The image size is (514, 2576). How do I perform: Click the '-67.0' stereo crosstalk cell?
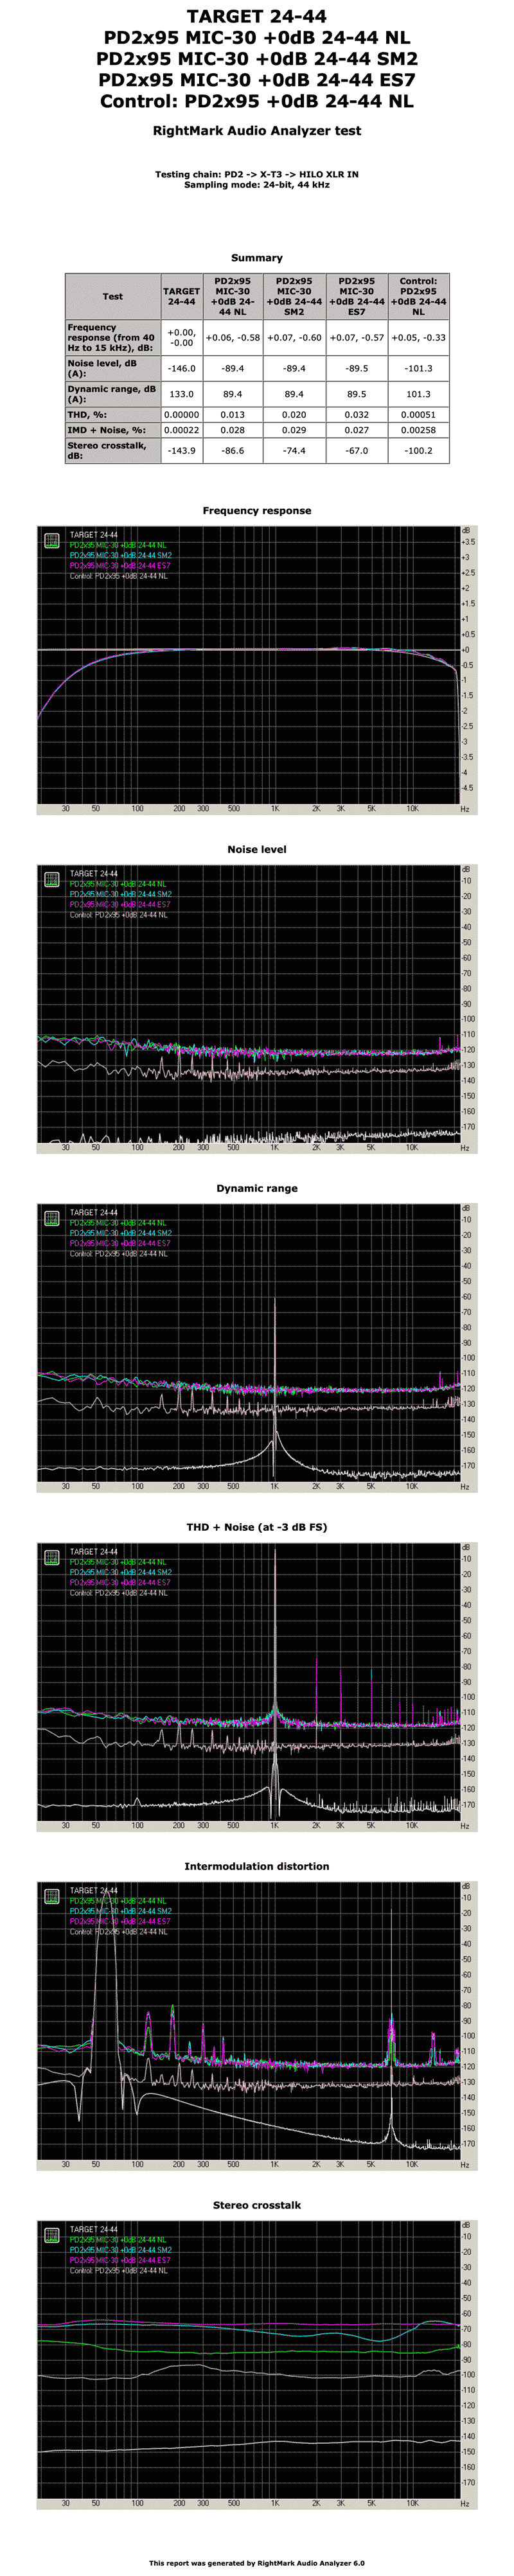(x=357, y=451)
